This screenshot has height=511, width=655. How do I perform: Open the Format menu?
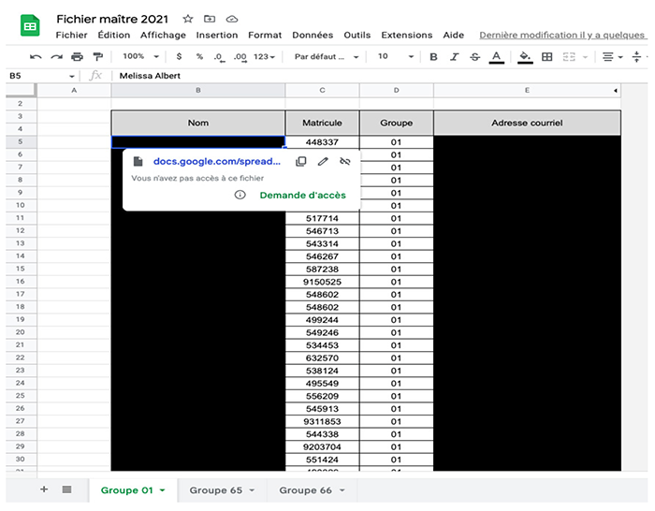pos(265,36)
